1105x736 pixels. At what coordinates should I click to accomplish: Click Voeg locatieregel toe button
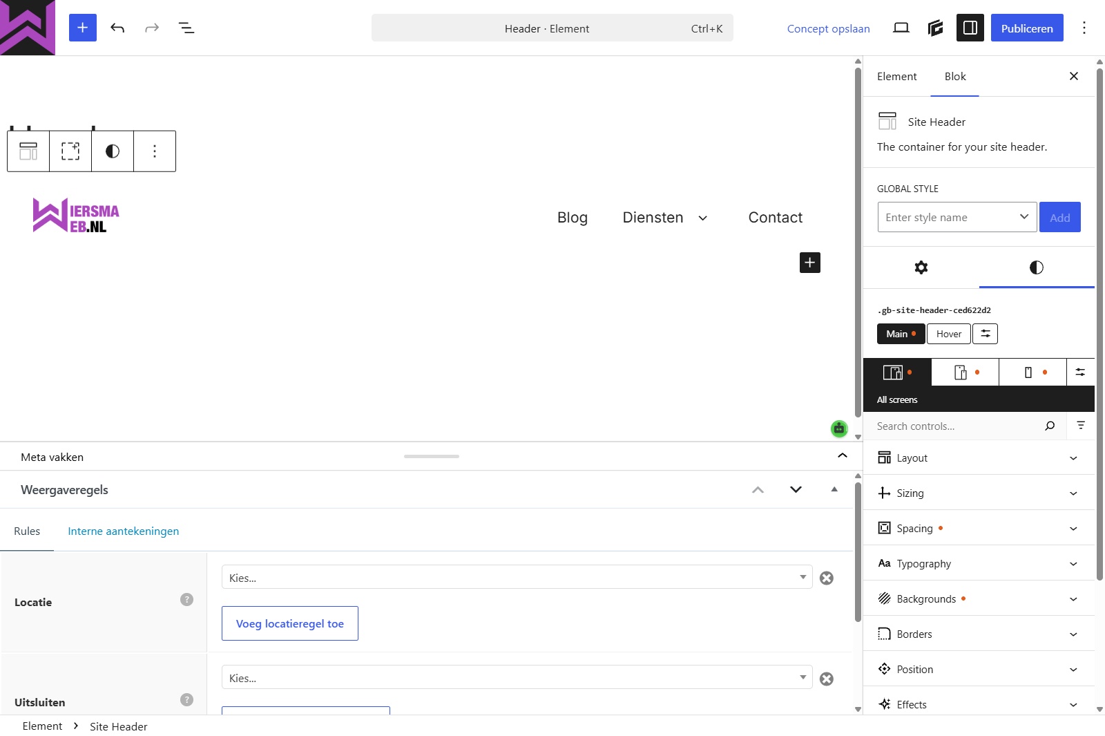click(290, 623)
